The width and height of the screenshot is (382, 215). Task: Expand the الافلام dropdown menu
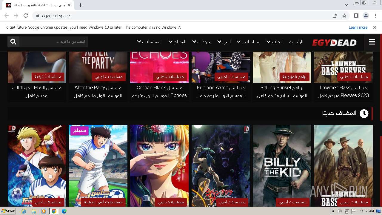(x=275, y=42)
